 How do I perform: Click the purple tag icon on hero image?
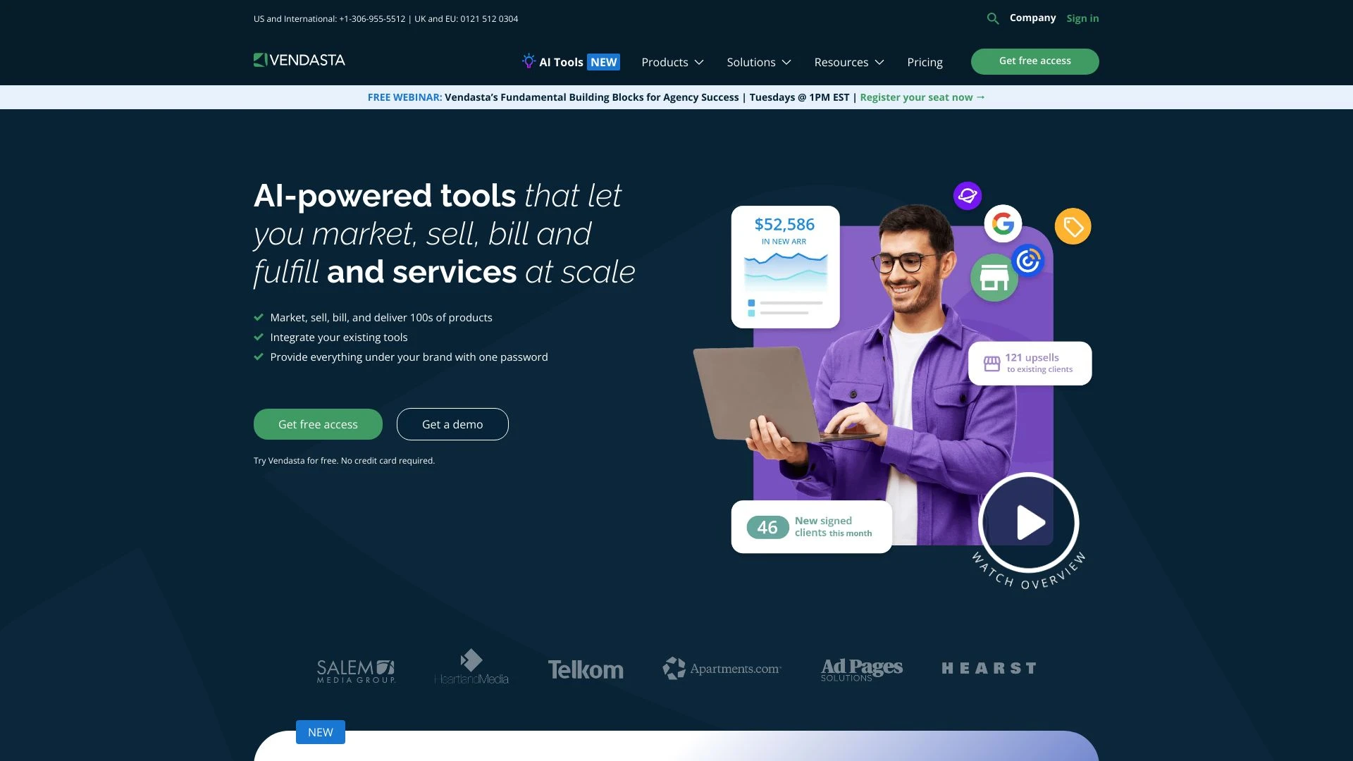click(1073, 225)
